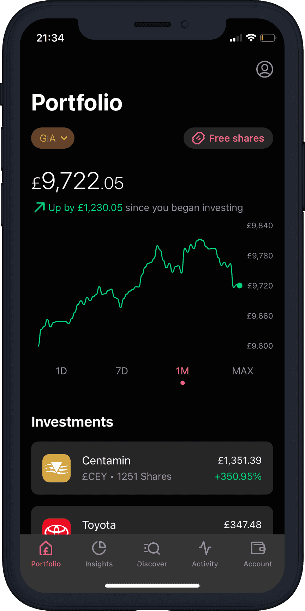Screen dimensions: 305x611
Task: Go to the Discover tab label
Action: pyautogui.click(x=152, y=564)
